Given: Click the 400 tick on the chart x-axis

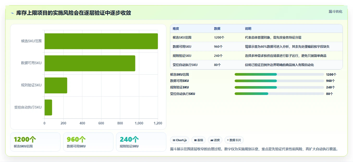Looking at the screenshot, I should point(82,123).
